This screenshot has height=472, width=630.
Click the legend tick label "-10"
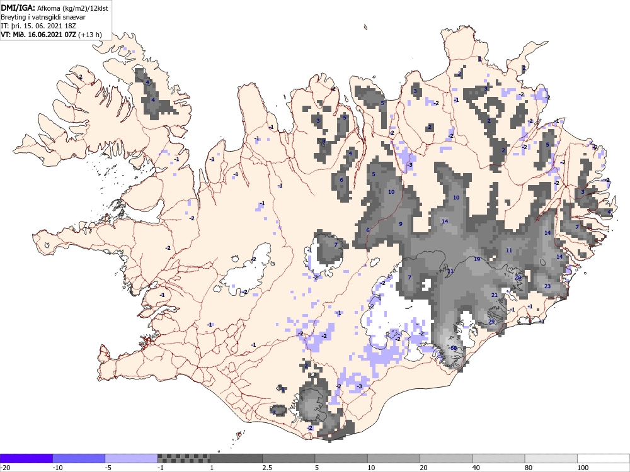pyautogui.click(x=58, y=468)
